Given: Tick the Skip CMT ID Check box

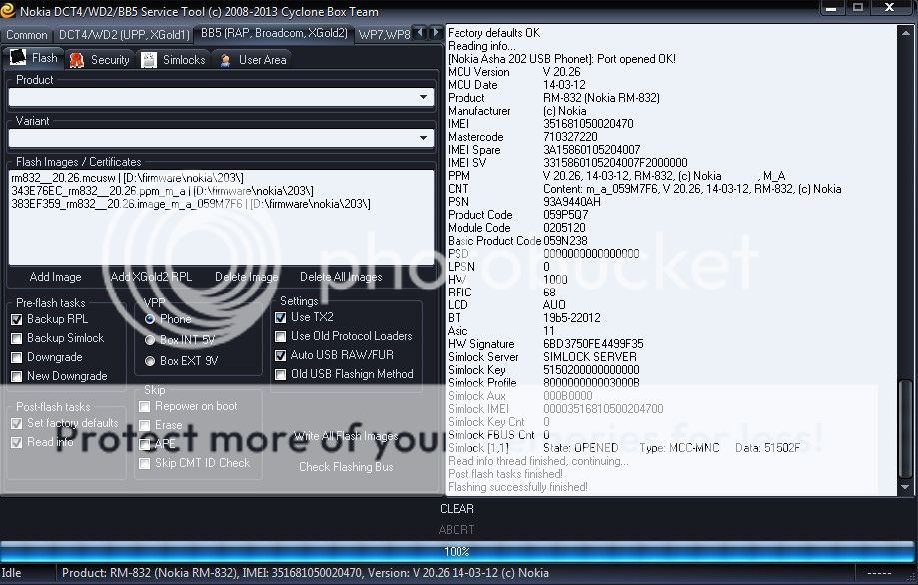Looking at the screenshot, I should [x=145, y=463].
